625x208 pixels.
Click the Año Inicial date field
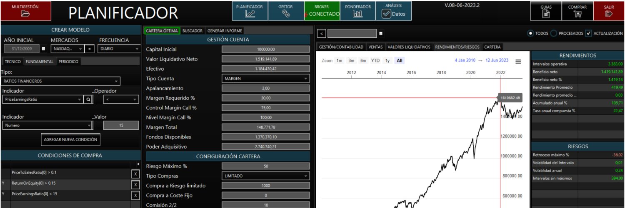[x=22, y=49]
